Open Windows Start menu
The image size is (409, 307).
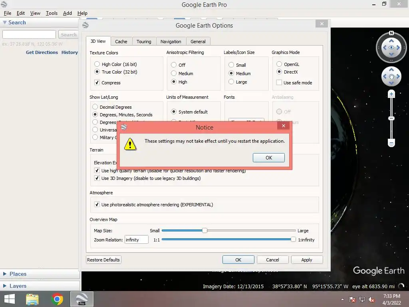pos(10,299)
